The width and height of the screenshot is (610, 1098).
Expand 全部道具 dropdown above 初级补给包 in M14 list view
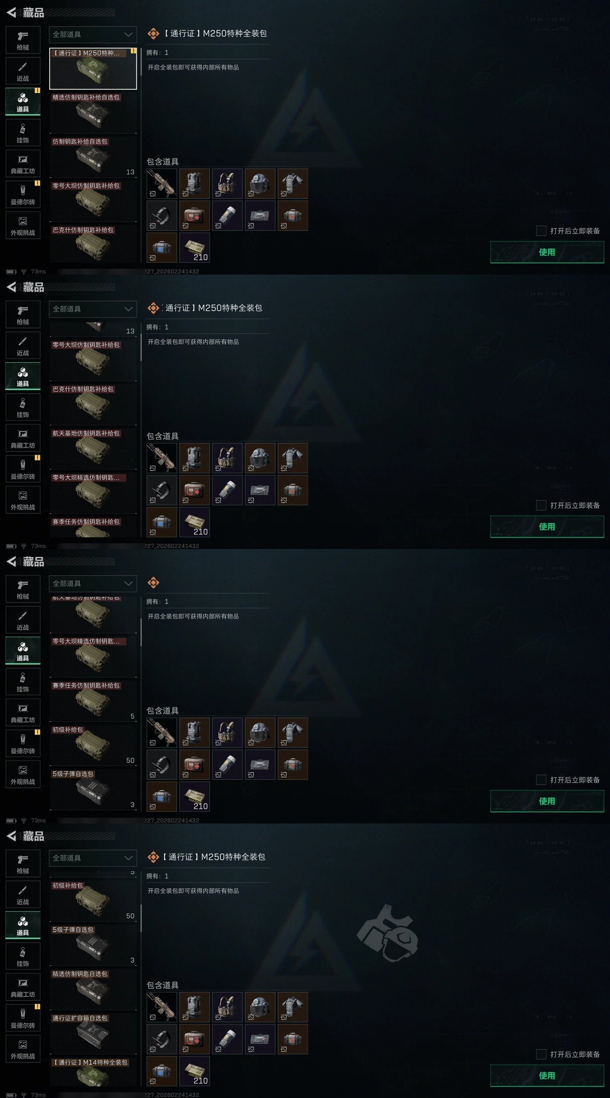tap(93, 858)
